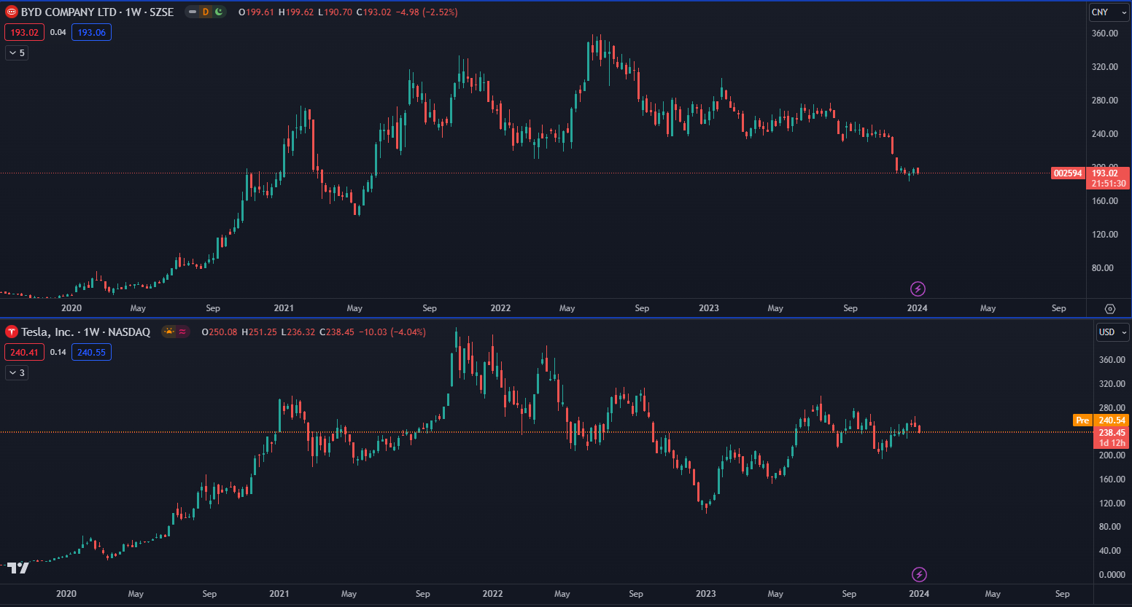Open chart settings hexagon icon on BYD chart
The height and width of the screenshot is (607, 1132).
(x=1109, y=308)
